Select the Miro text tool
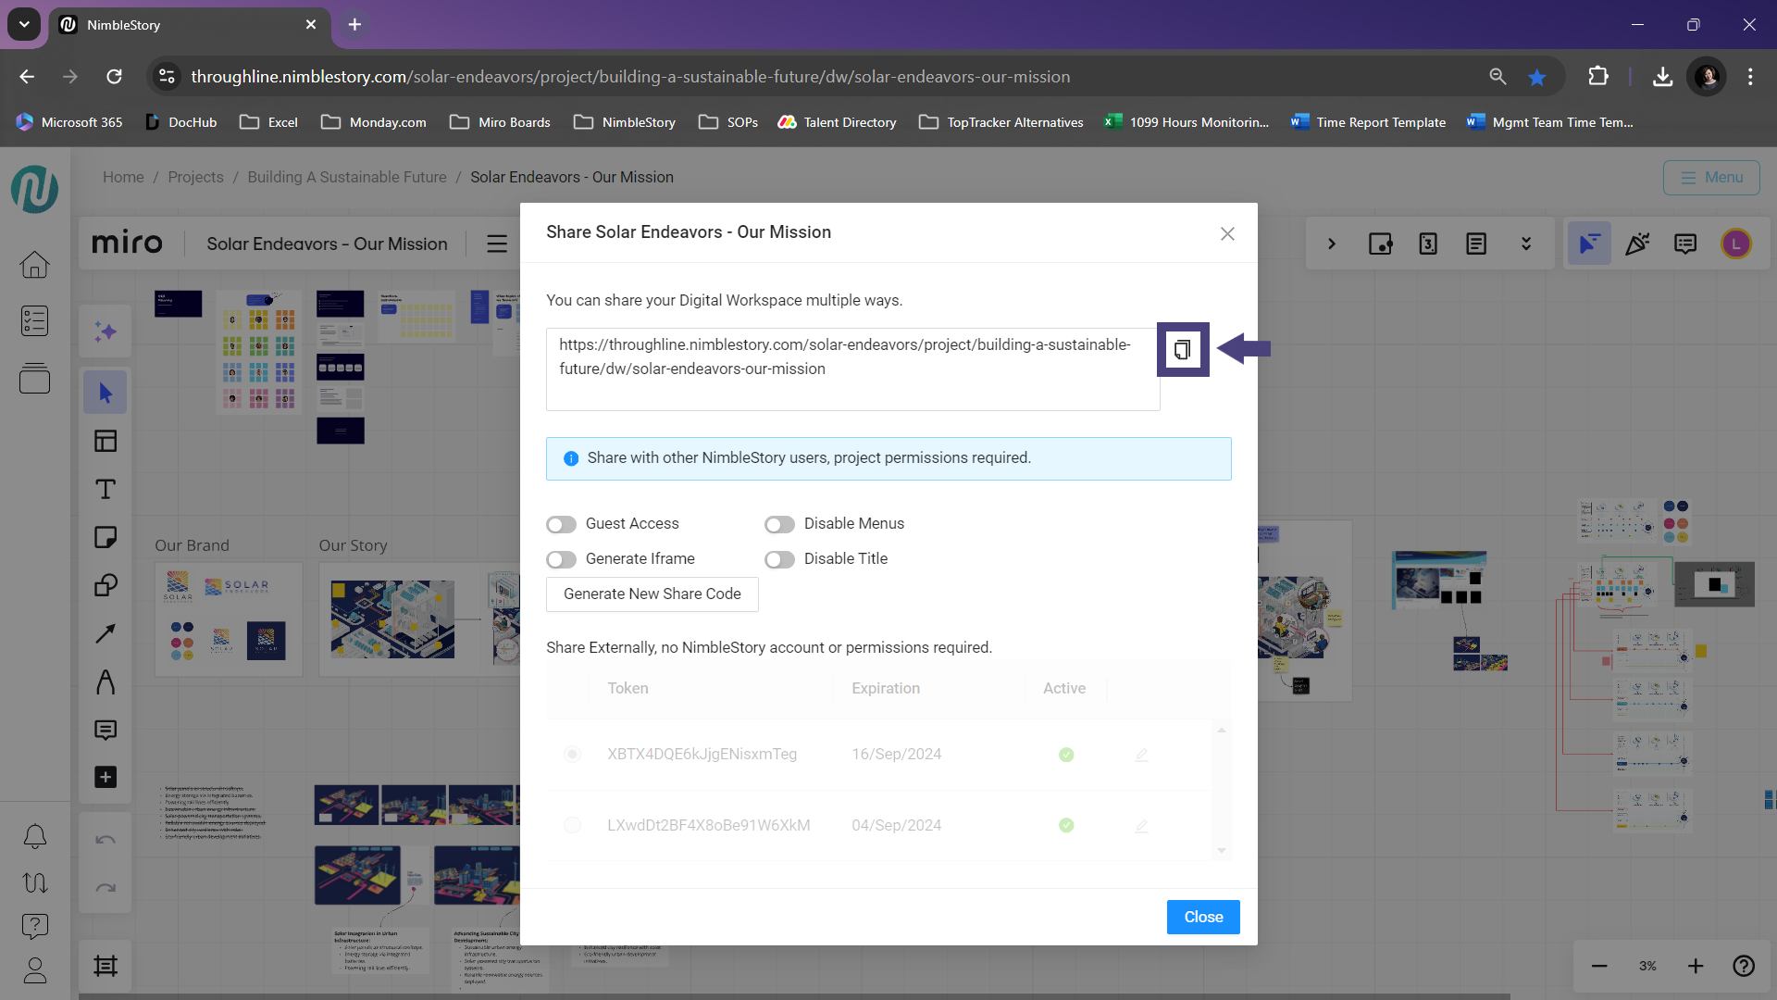The height and width of the screenshot is (1000, 1777). (x=106, y=489)
